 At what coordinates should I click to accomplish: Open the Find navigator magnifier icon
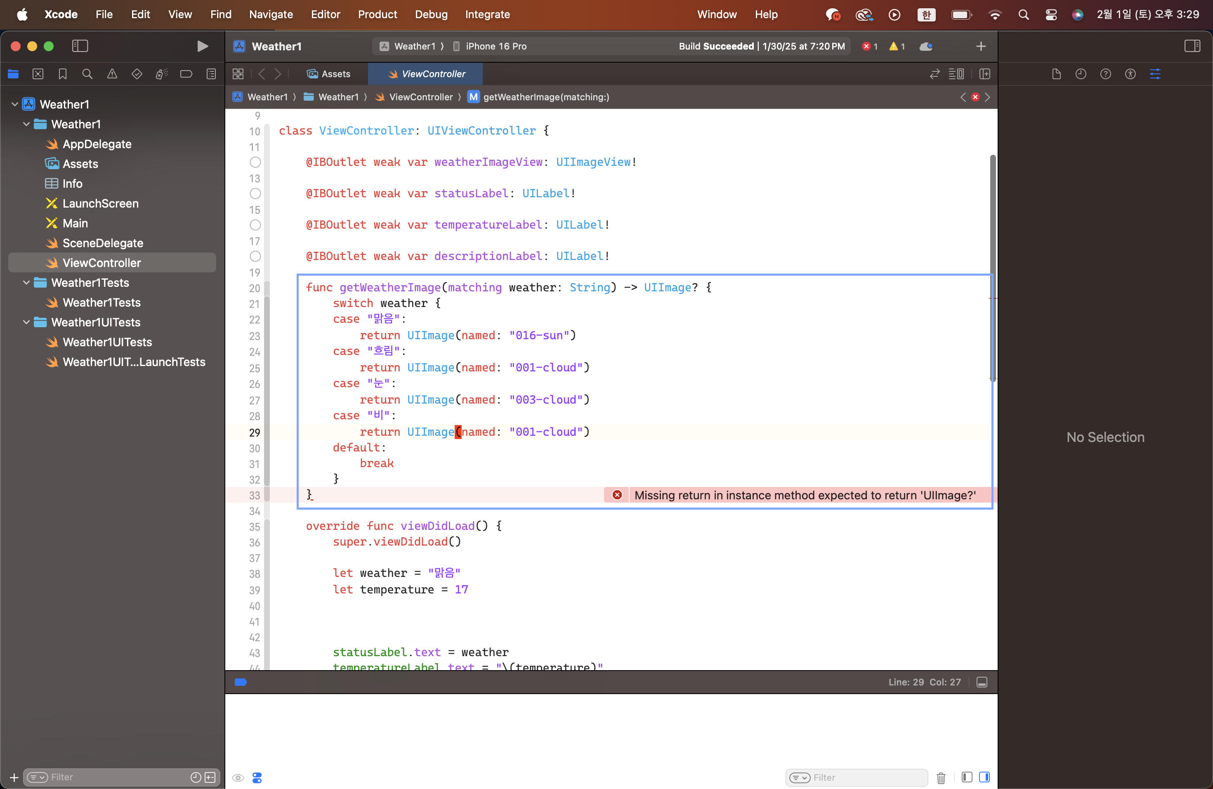coord(87,74)
